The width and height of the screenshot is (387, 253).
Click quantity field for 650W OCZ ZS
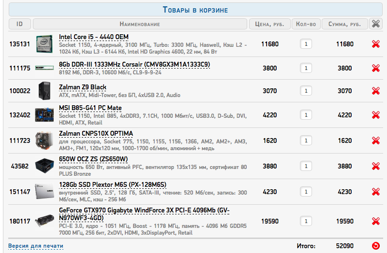(306, 166)
